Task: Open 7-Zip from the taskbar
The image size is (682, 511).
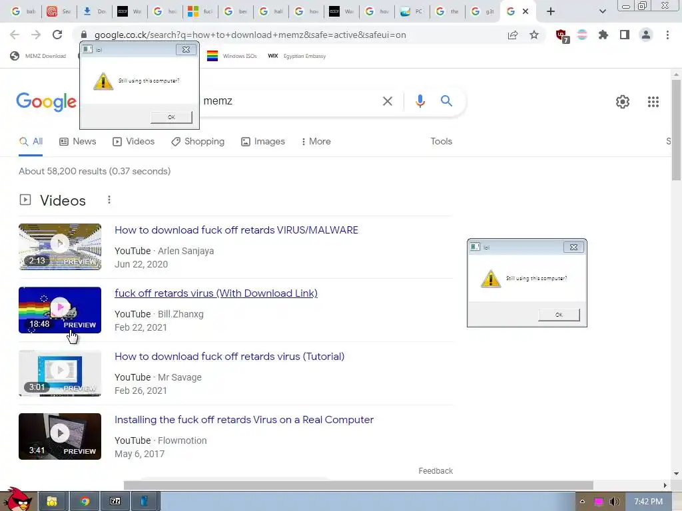Action: [x=115, y=502]
